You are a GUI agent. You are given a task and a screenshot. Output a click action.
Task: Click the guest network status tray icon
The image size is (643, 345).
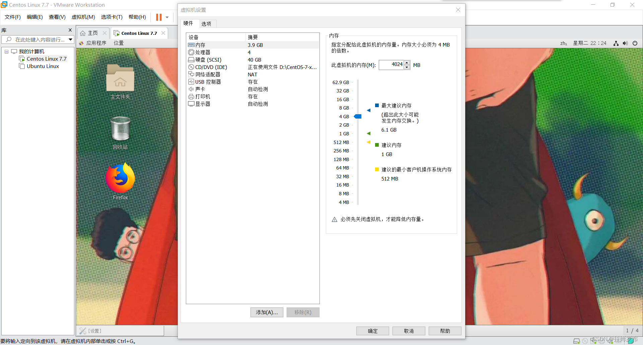pyautogui.click(x=616, y=43)
